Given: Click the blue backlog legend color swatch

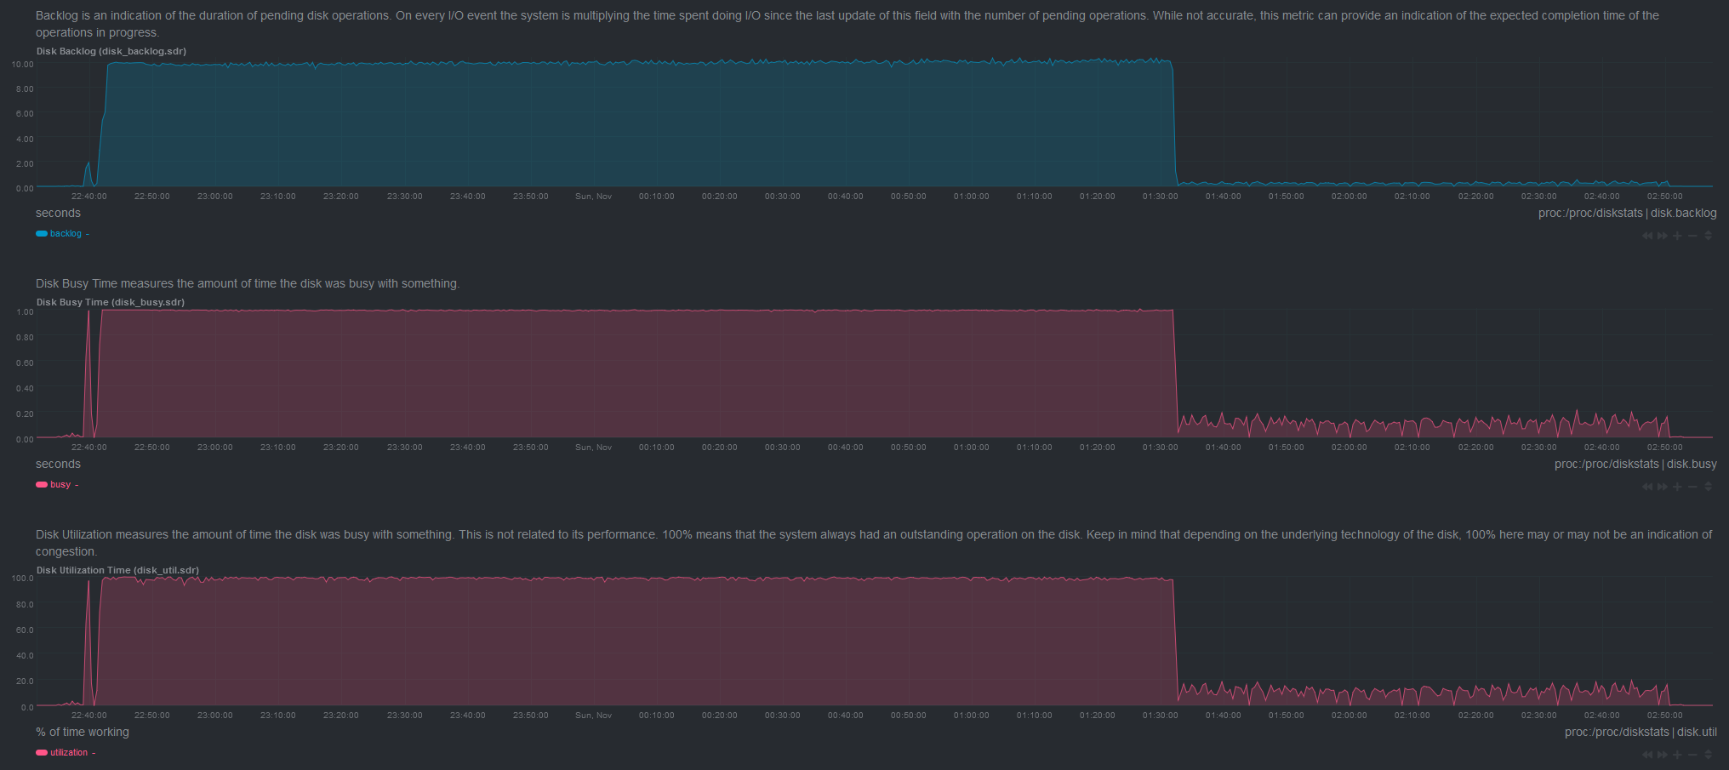Looking at the screenshot, I should click(42, 233).
